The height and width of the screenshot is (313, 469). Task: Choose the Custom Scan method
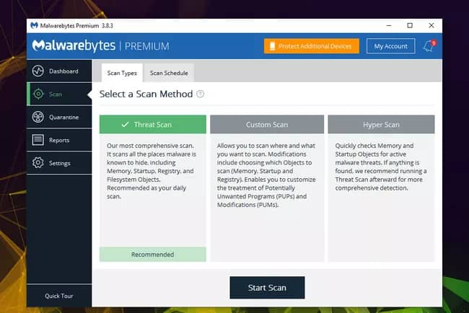click(x=267, y=124)
